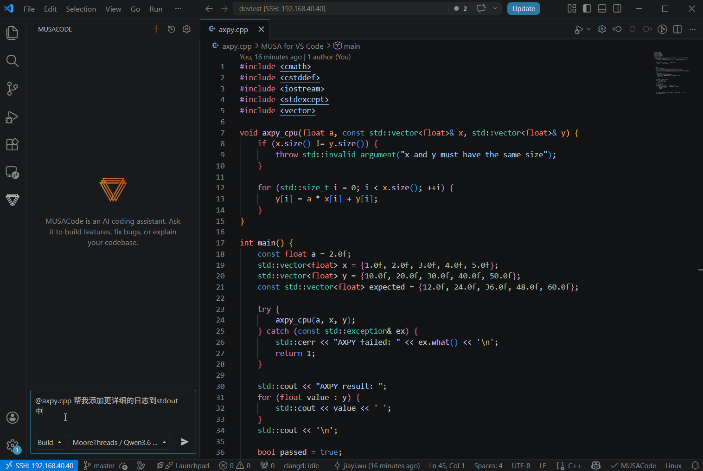Go forward in navigation history
The width and height of the screenshot is (703, 471).
tap(224, 9)
